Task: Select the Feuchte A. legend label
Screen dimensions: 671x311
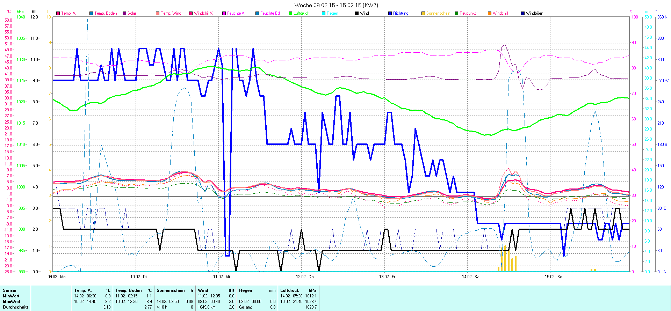Action: coord(236,13)
